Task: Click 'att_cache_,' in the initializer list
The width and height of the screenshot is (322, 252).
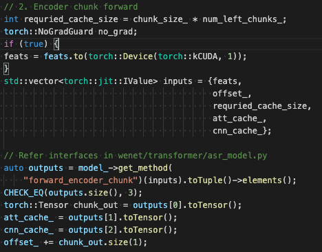Action: [x=239, y=118]
